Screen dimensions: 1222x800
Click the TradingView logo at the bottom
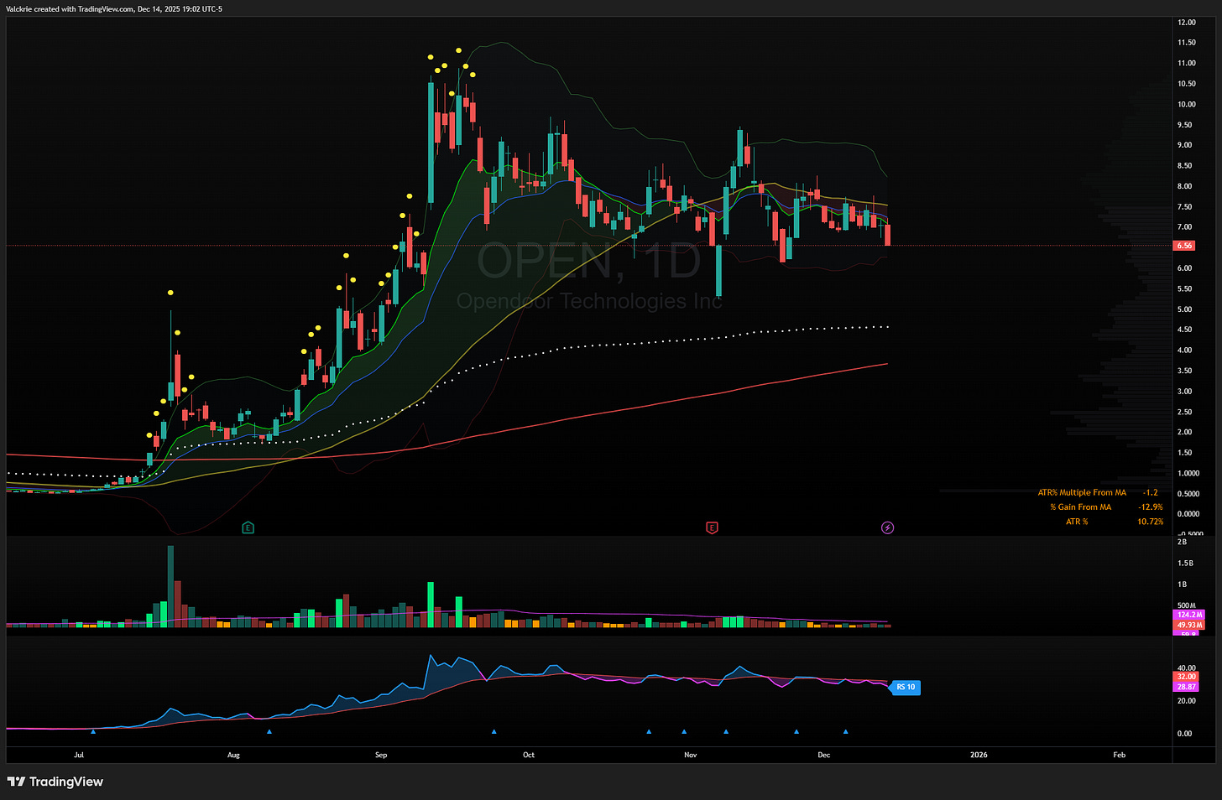pos(55,782)
